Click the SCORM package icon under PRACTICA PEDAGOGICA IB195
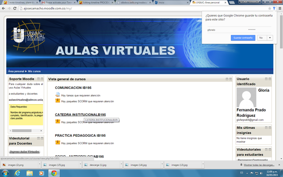The image size is (283, 177). tap(57, 142)
